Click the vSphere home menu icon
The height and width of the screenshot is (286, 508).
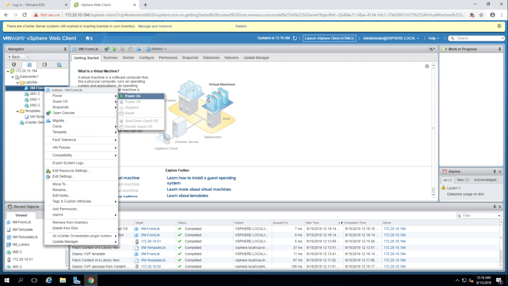pyautogui.click(x=89, y=38)
